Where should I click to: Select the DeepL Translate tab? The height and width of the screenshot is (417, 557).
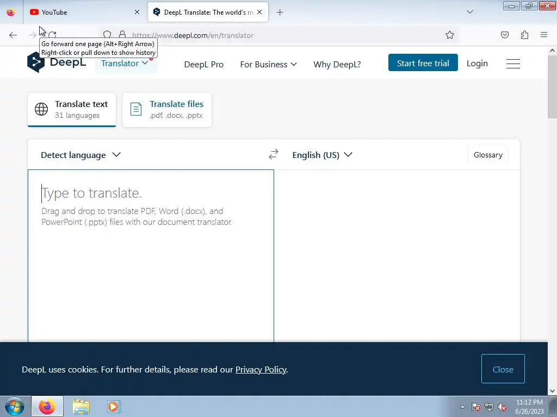click(208, 12)
